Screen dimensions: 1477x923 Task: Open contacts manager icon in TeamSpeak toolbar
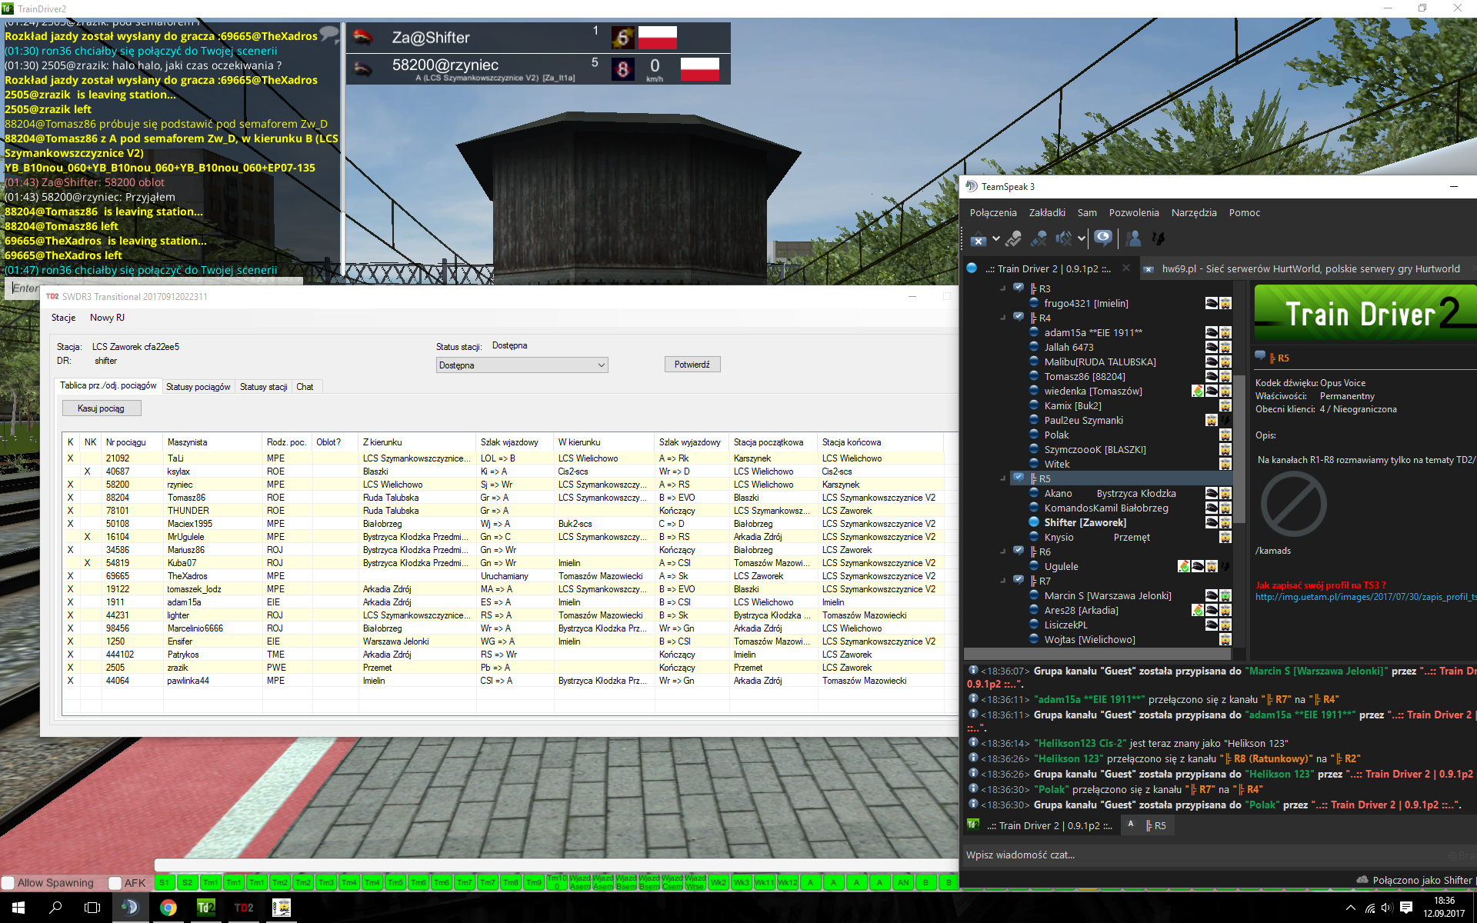(x=1133, y=239)
